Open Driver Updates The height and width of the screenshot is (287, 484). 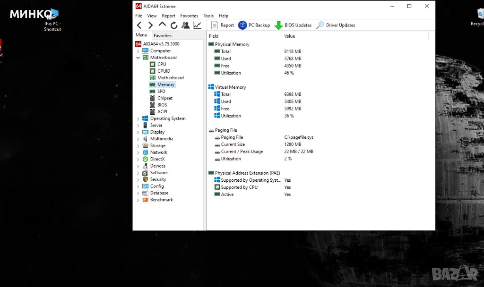[336, 25]
